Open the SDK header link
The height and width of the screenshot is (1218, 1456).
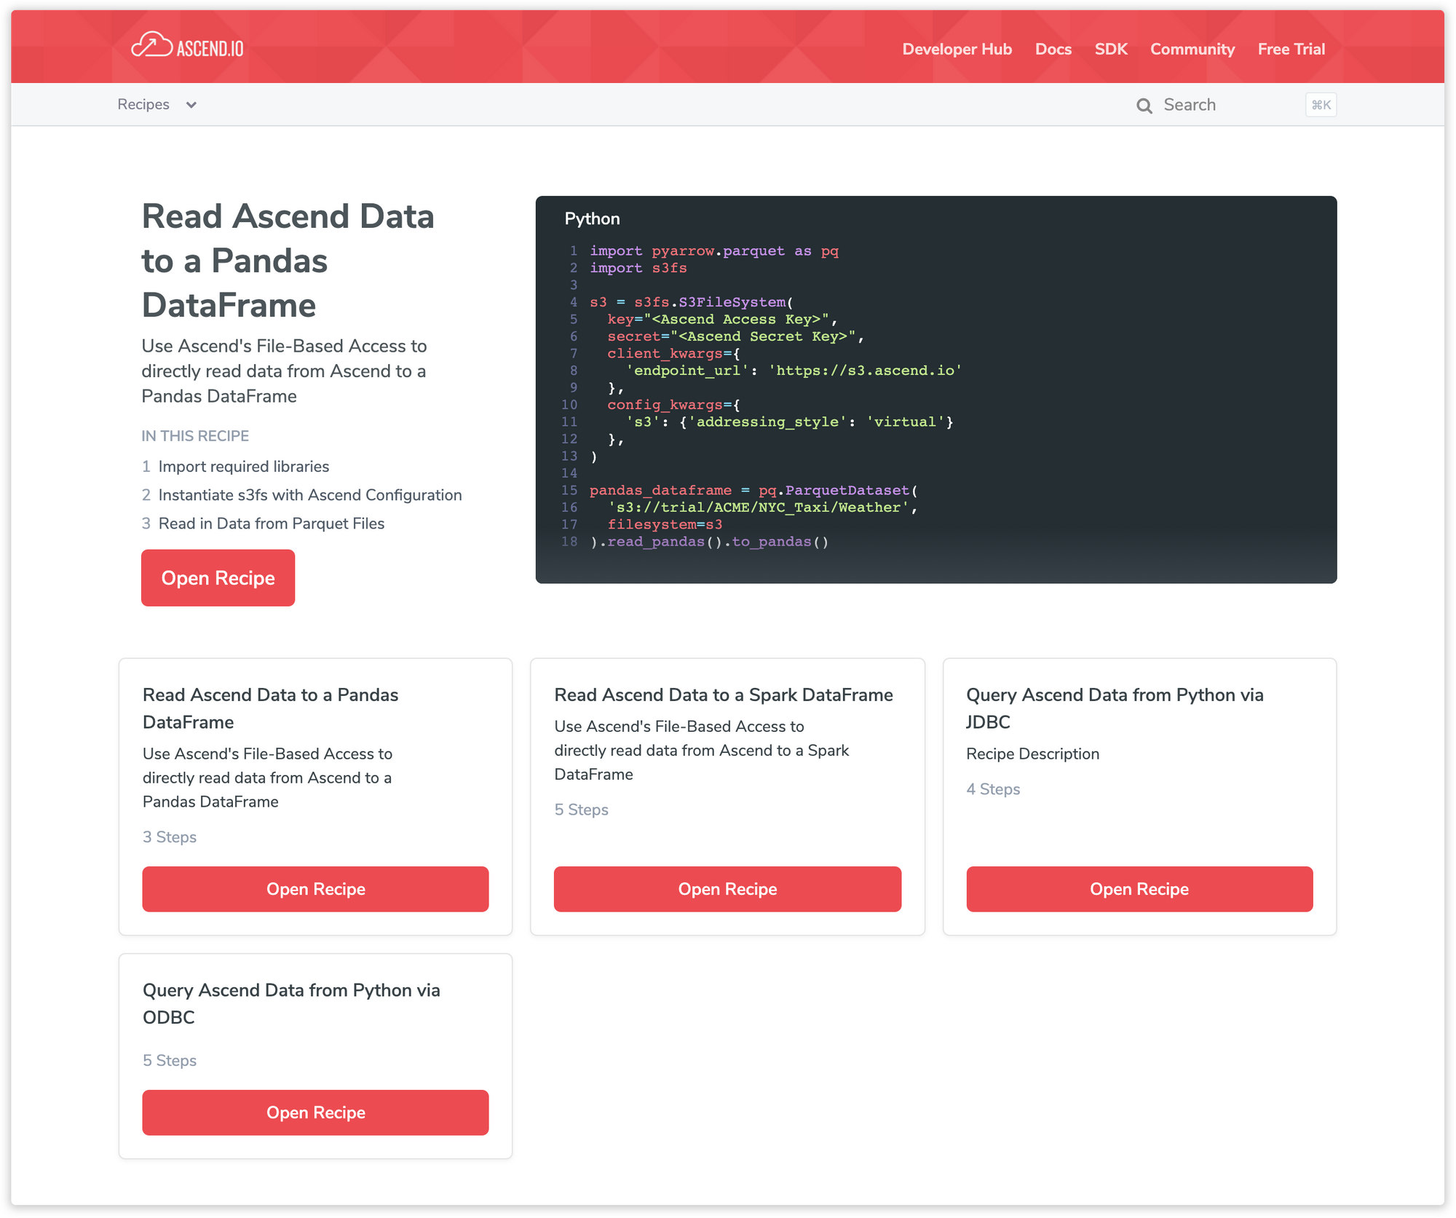click(1110, 49)
